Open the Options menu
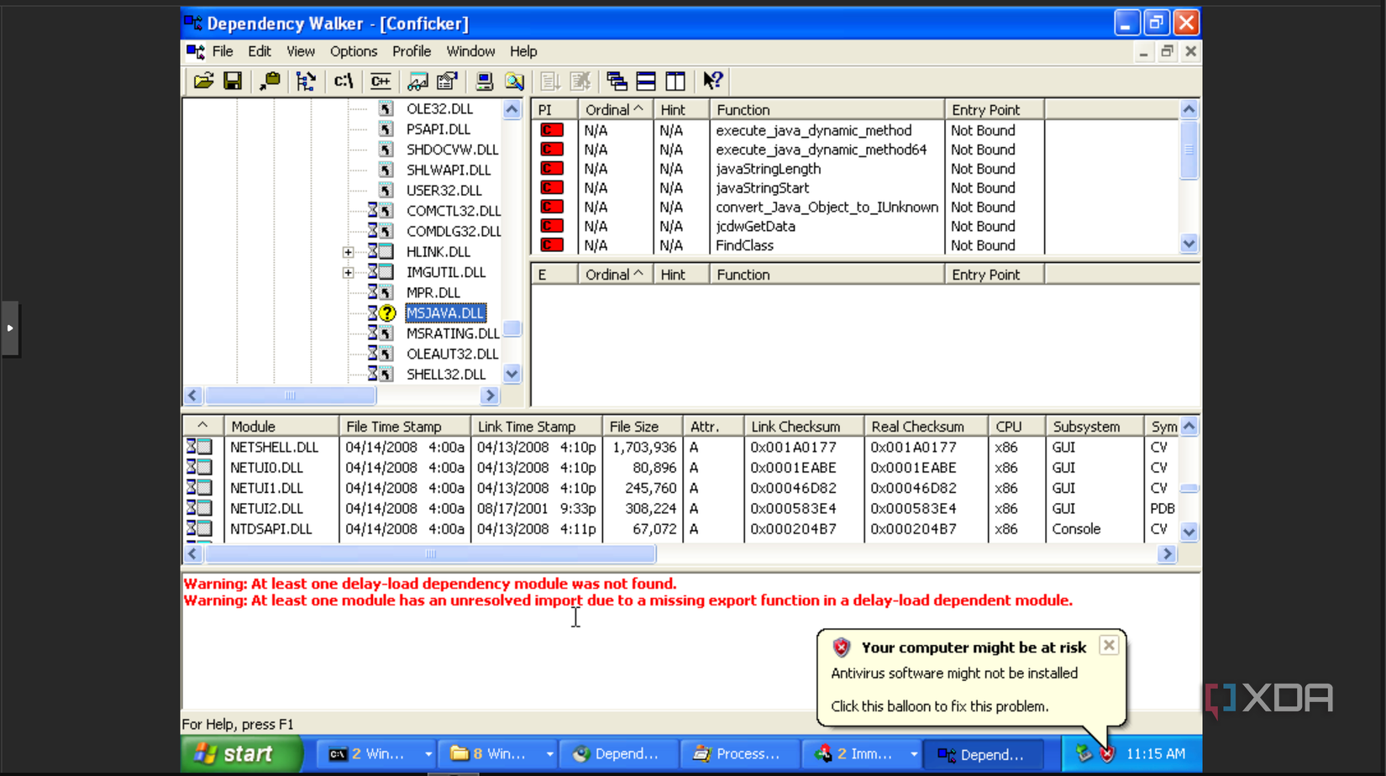 coord(354,51)
